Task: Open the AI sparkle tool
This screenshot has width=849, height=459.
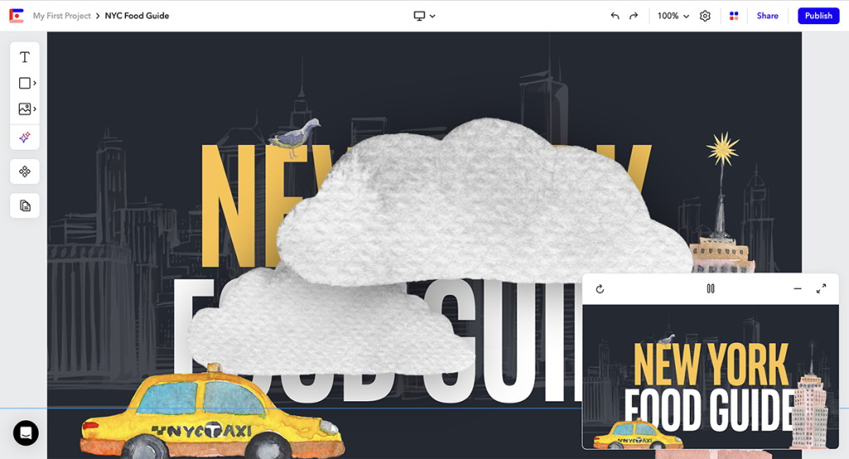Action: 25,137
